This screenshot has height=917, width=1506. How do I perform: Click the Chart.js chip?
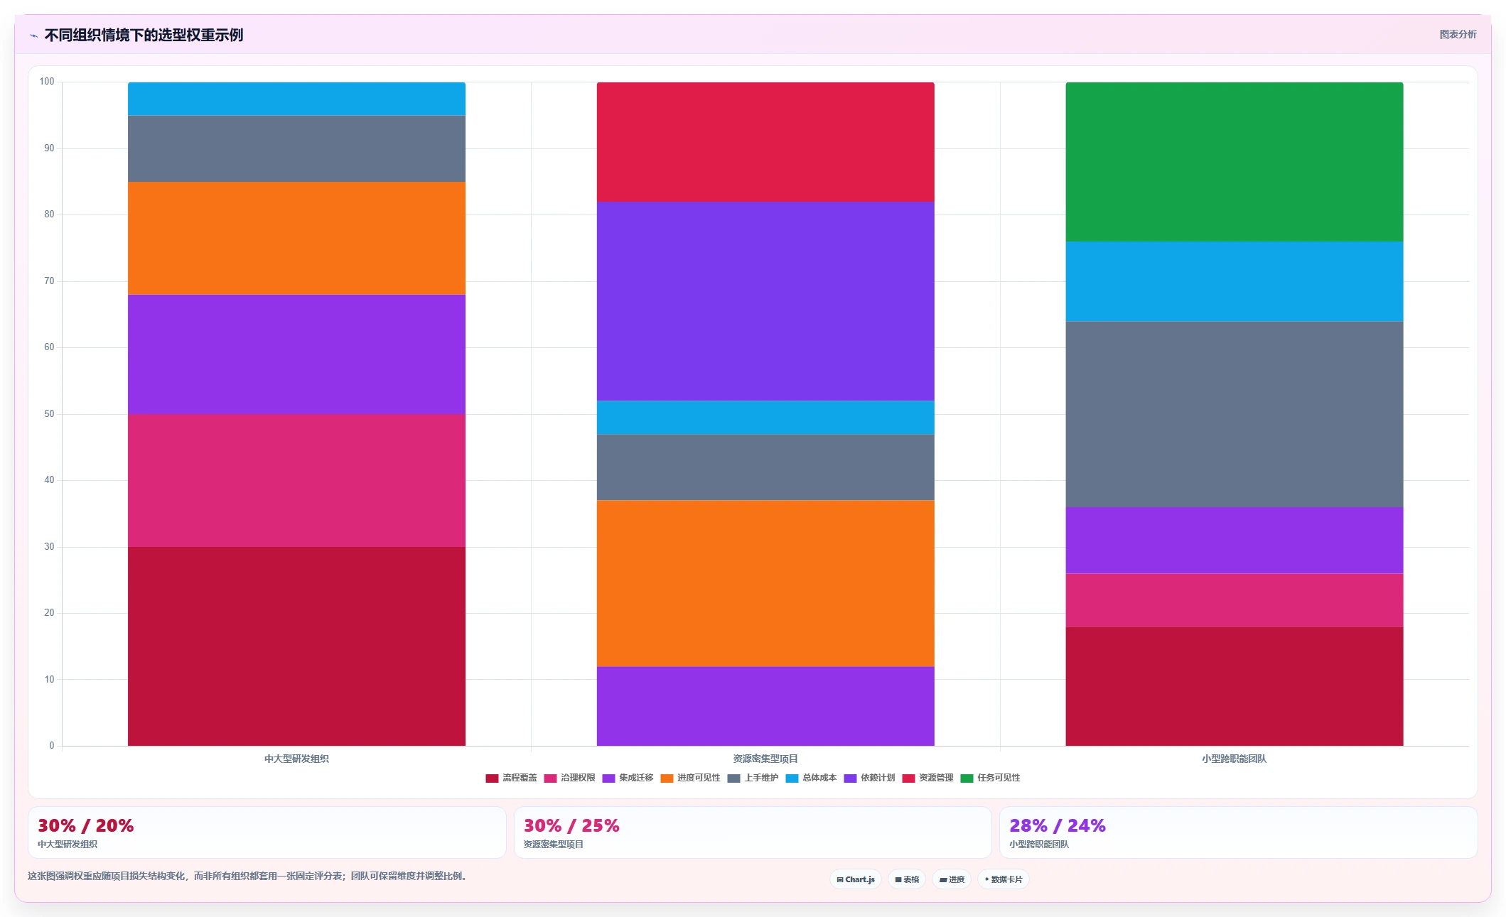(856, 879)
